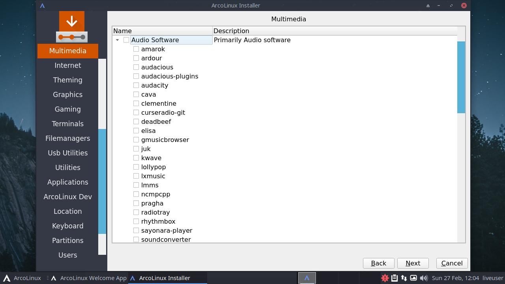Click the highlighted Arco workspace pager icon

307,278
